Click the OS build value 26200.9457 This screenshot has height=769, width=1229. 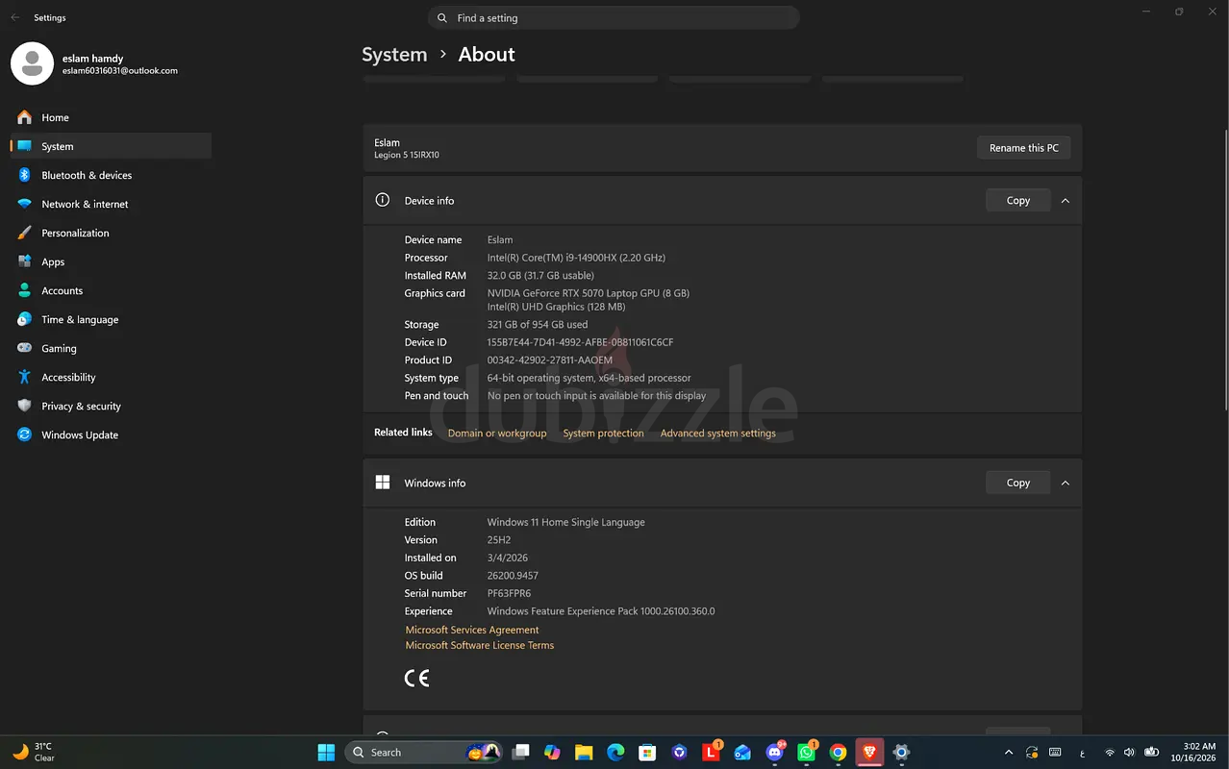click(x=513, y=576)
